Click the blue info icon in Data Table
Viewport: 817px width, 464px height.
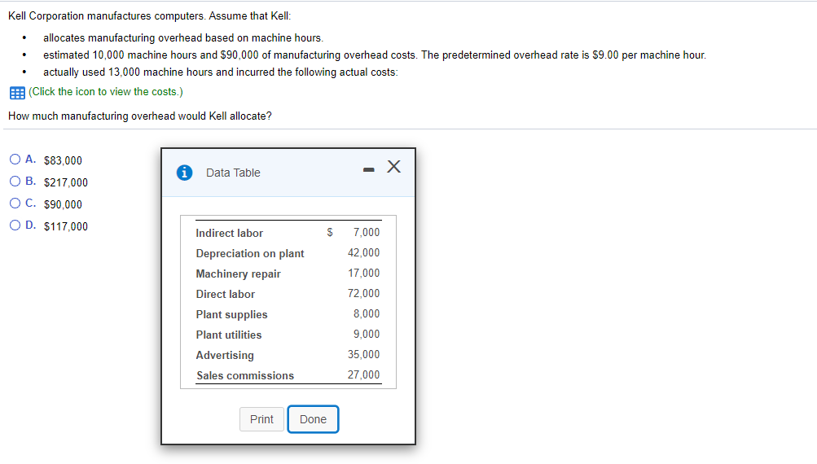[184, 173]
